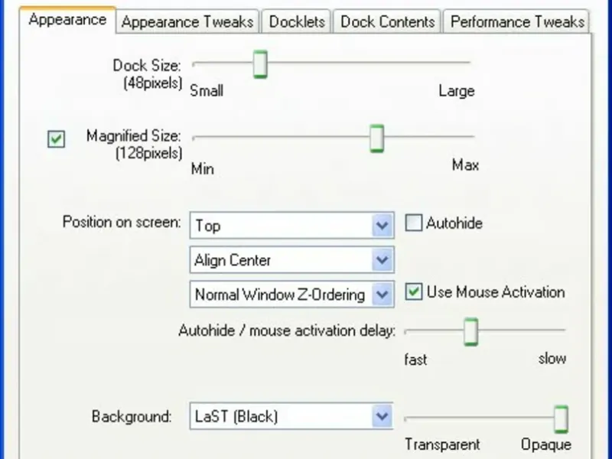Uncheck Use Mouse Activation
Screen dimensions: 612x459
click(414, 292)
